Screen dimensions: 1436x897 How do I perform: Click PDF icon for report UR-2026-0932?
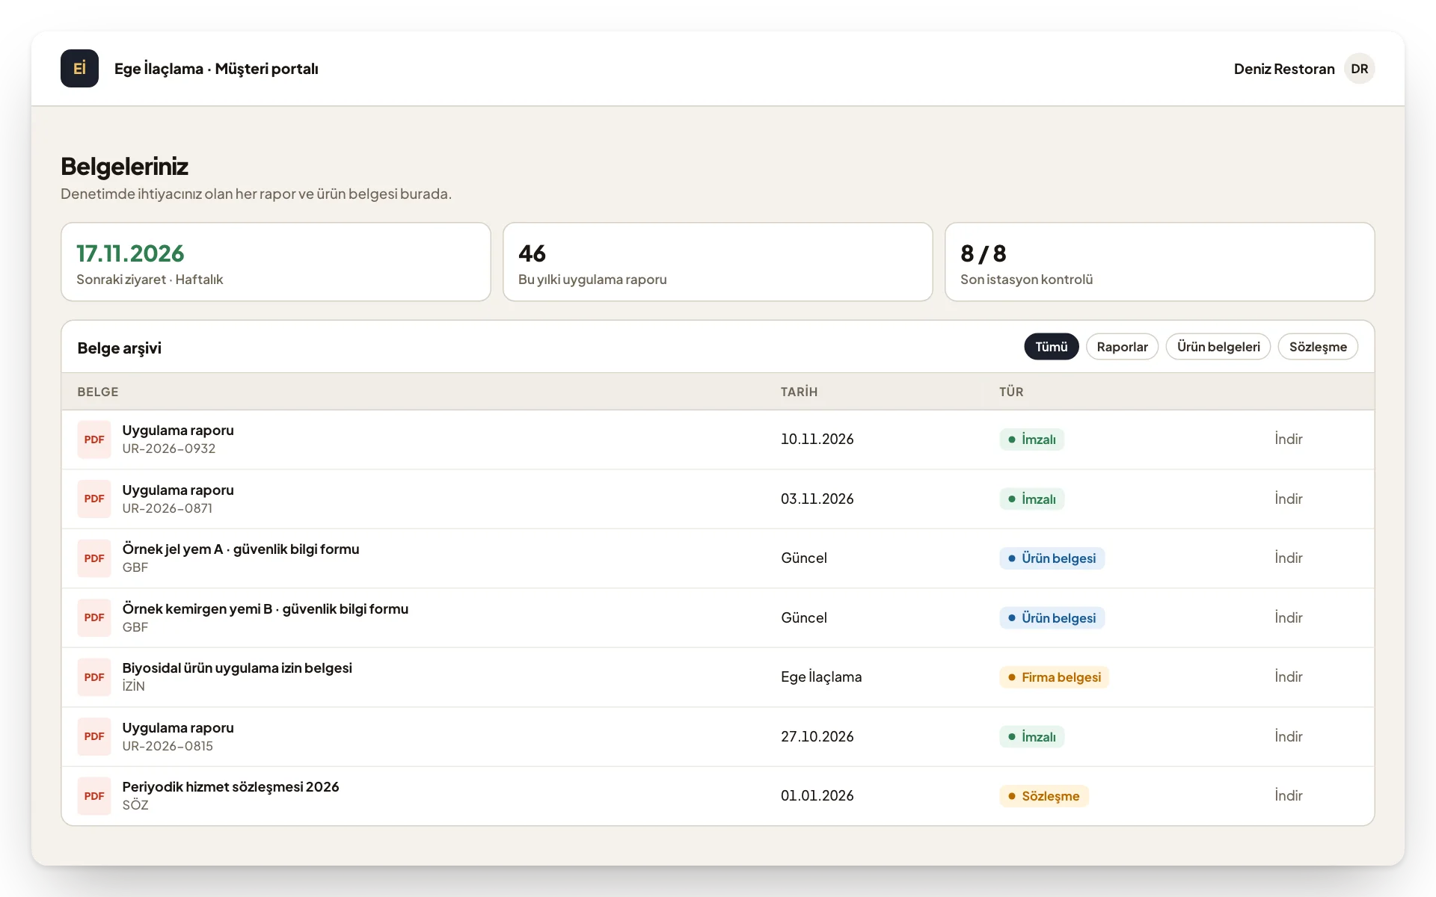pos(94,440)
